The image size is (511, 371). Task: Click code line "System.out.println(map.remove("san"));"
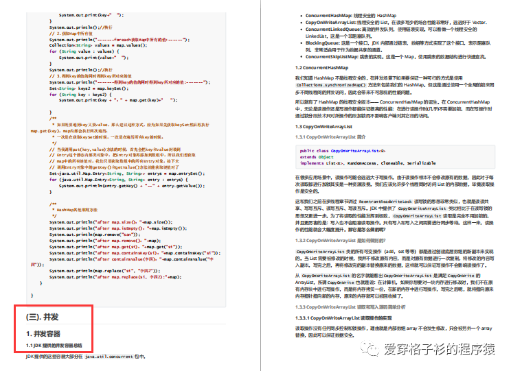coord(95,235)
